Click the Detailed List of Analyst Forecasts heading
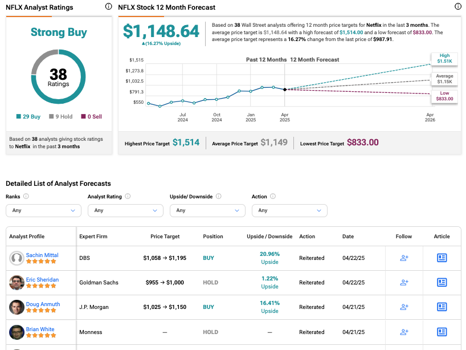The image size is (466, 350). click(x=58, y=184)
